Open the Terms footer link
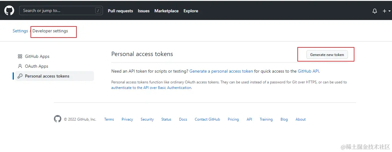Image resolution: width=392 pixels, height=152 pixels. (109, 119)
